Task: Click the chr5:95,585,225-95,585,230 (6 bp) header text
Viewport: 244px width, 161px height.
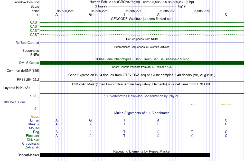Action: 168,2
